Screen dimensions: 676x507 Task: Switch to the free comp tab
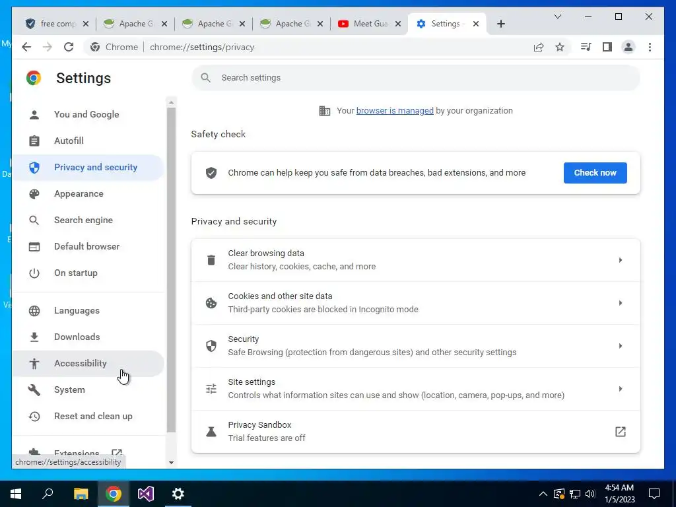pos(57,24)
